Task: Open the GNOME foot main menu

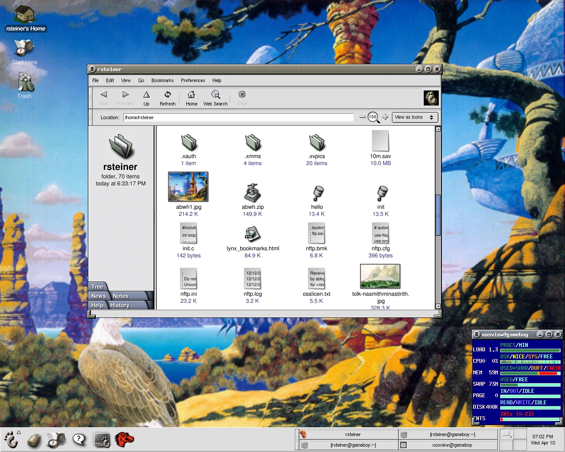Action: pos(11,439)
